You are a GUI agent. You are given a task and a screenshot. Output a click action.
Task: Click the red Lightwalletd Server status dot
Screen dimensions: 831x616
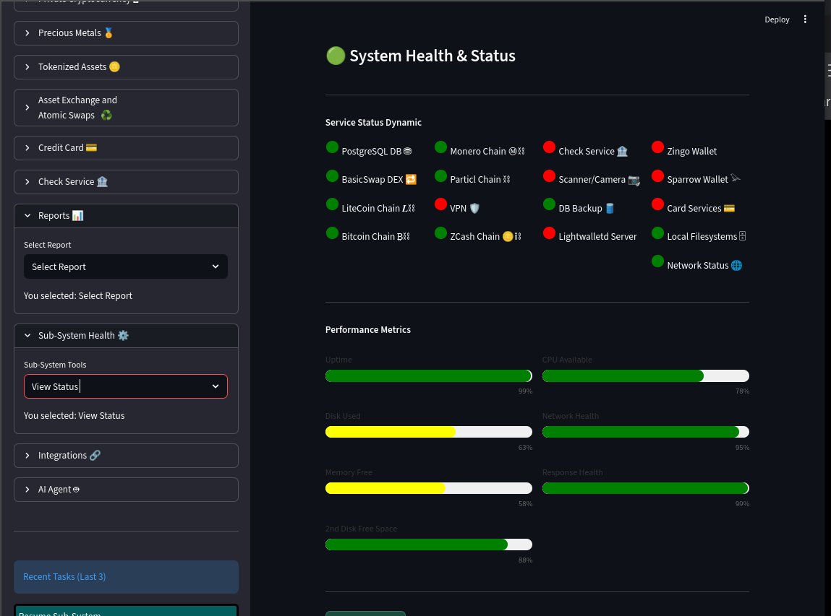coord(549,233)
